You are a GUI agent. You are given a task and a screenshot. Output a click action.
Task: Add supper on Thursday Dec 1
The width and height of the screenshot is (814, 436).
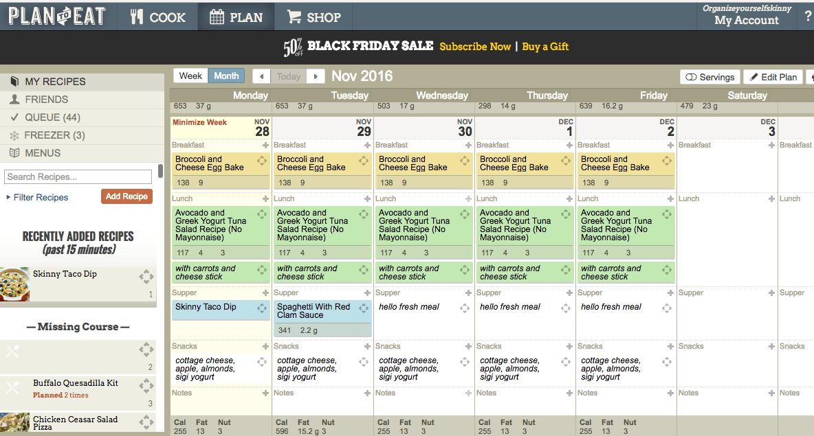coord(569,293)
